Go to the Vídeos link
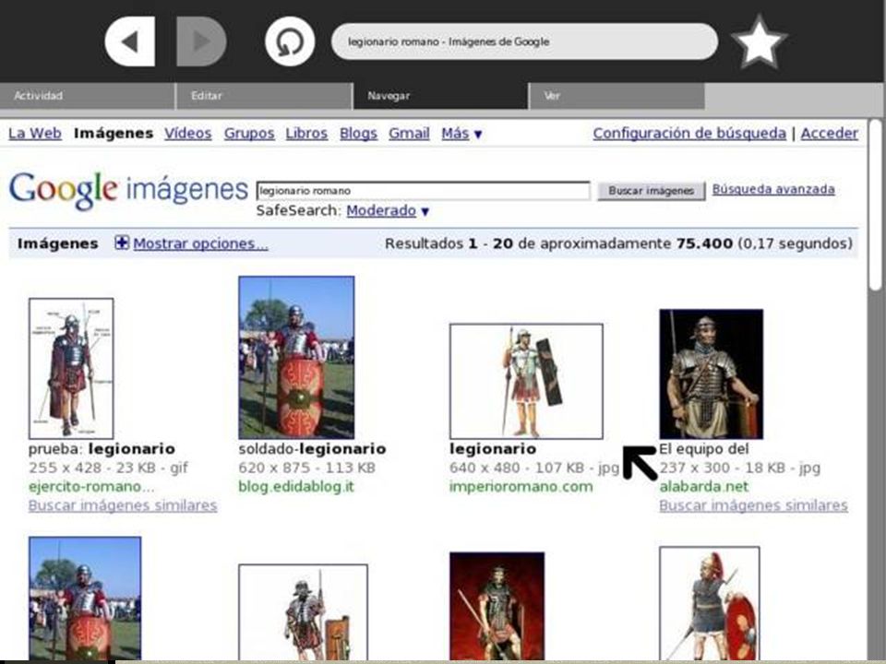 pos(188,133)
